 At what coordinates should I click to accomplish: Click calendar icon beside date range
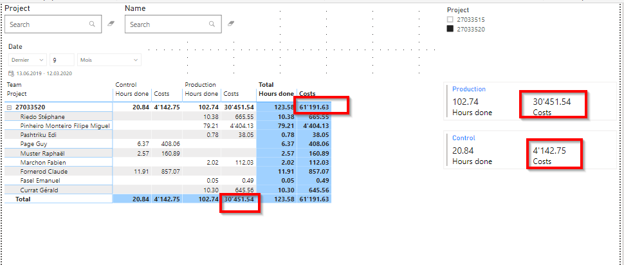11,73
